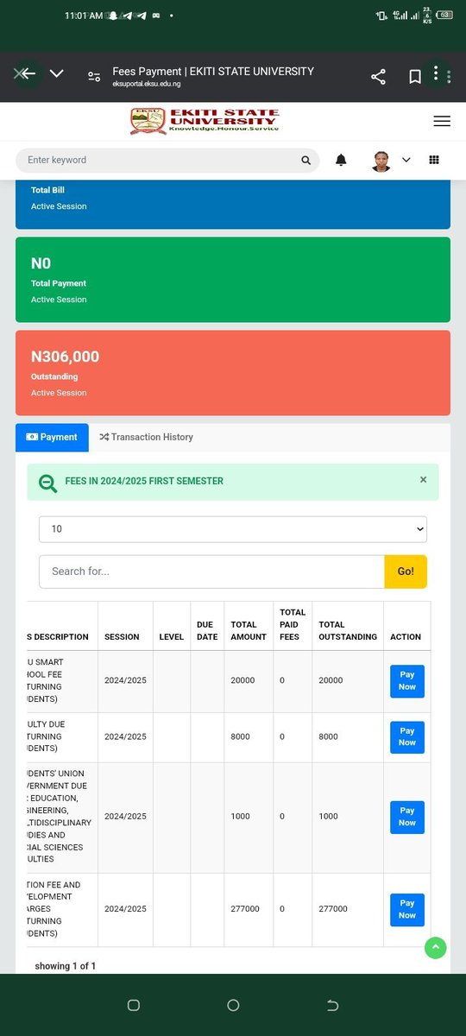Open notifications bell
Viewport: 466px width, 1036px height.
pyautogui.click(x=341, y=160)
